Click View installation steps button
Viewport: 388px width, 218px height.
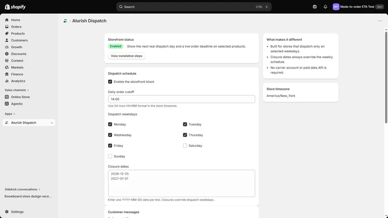[x=127, y=56]
